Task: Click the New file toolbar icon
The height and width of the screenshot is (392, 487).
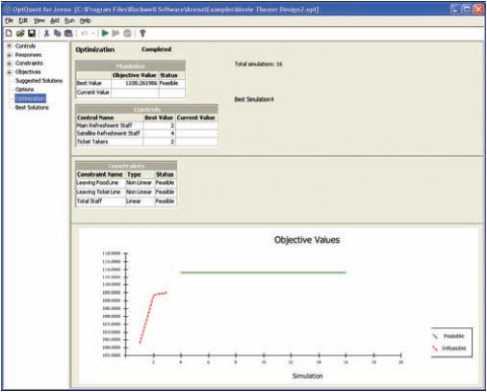Action: 9,33
